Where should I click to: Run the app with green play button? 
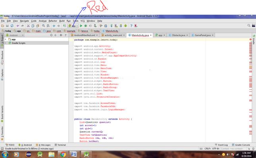(81, 26)
